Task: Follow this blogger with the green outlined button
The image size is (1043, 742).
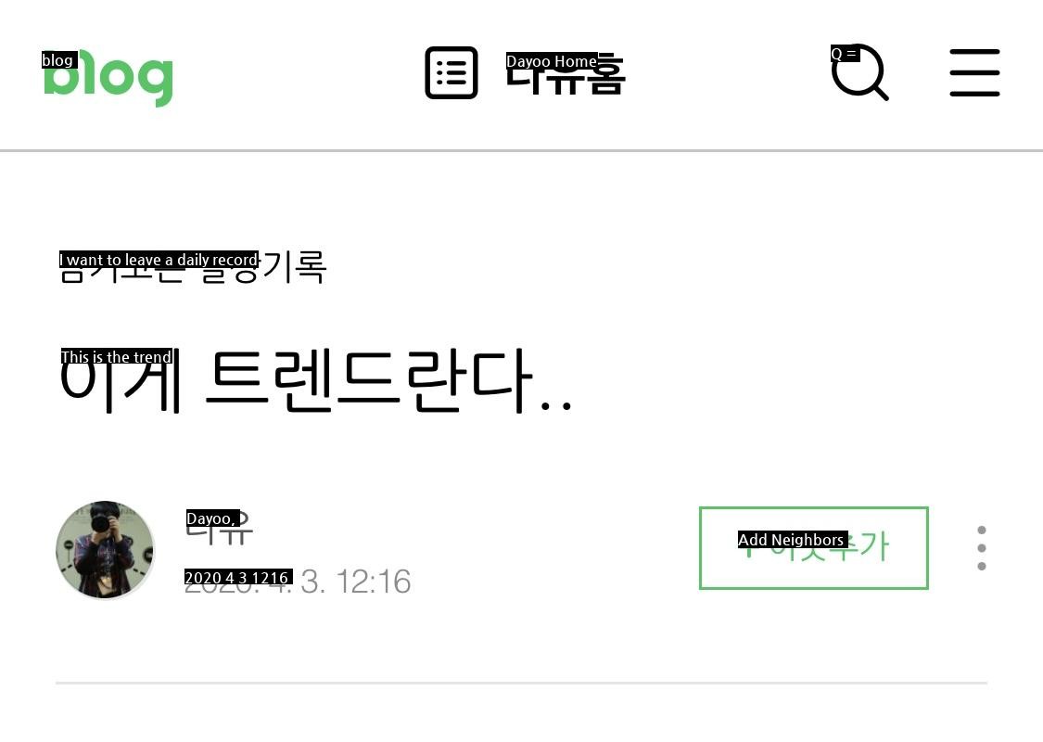Action: tap(813, 547)
